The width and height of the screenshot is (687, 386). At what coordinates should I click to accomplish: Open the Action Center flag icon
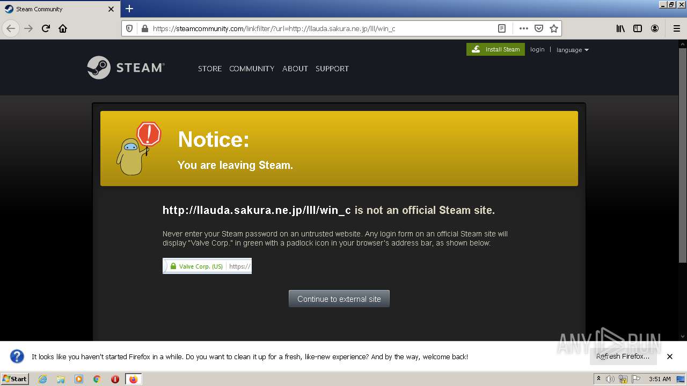tap(636, 379)
